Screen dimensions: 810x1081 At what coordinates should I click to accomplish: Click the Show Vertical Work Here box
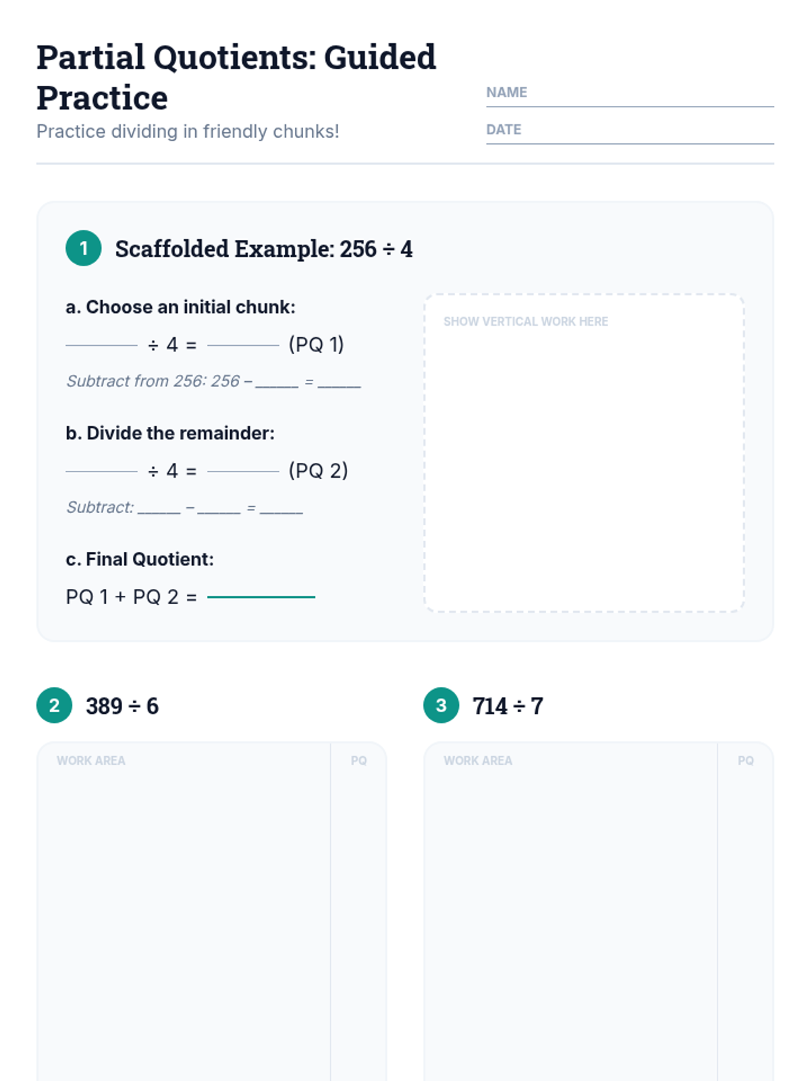click(585, 453)
